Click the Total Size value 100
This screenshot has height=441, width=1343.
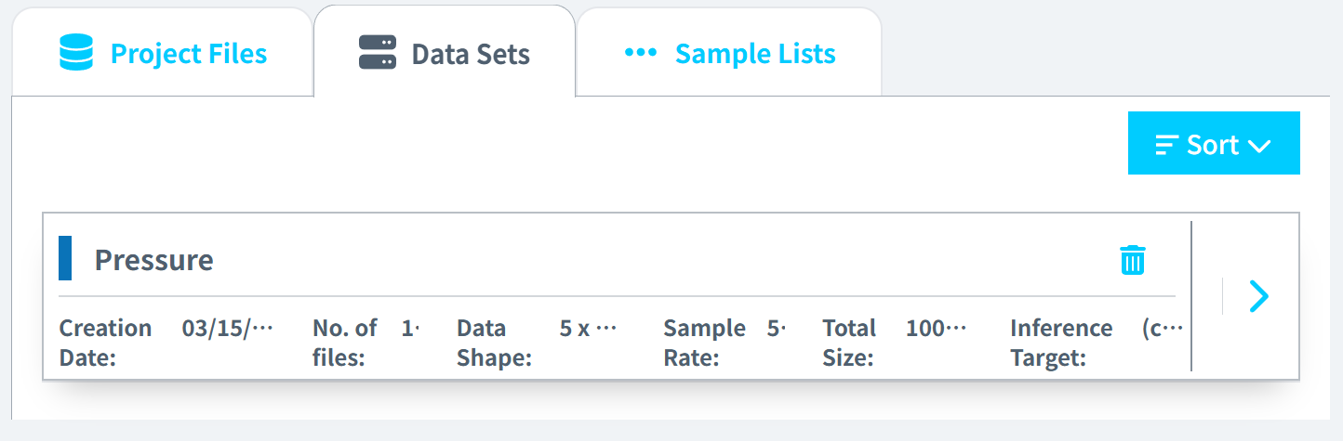click(936, 329)
